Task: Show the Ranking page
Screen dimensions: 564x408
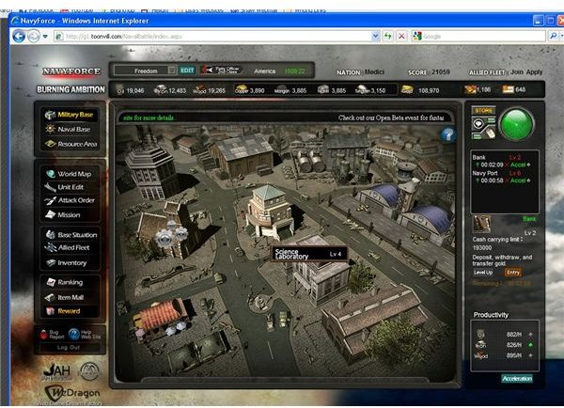Action: click(65, 282)
